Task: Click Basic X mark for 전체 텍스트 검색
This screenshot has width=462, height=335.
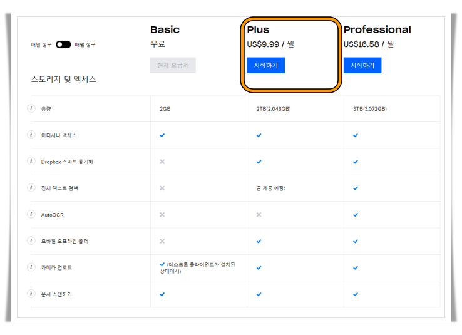Action: point(162,188)
